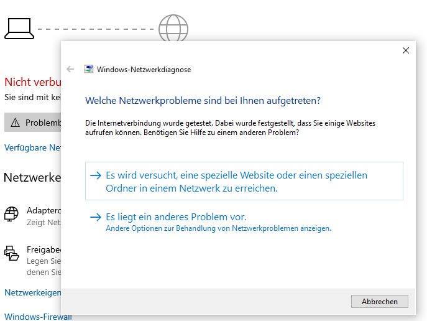This screenshot has width=427, height=321.
Task: Open the 'Verfügbare Netzwerke' link
Action: pyautogui.click(x=33, y=147)
